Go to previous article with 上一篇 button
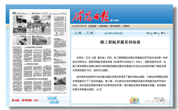Image resolution: width=178 pixels, height=110 pixels. (78, 33)
